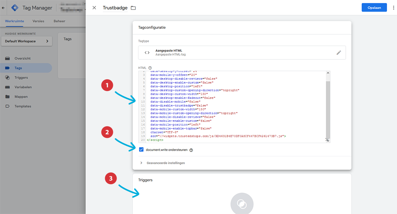Click code line data-disable-trustbadge="false"
This screenshot has width=397, height=214.
(179, 106)
